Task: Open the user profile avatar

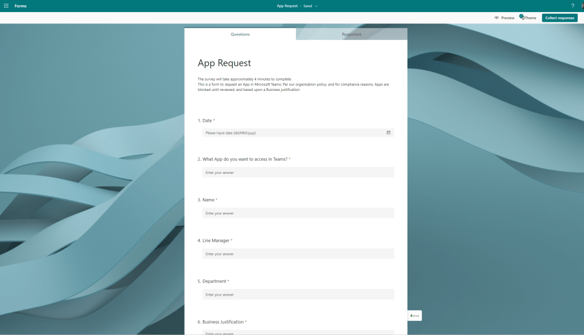Action: [x=582, y=6]
